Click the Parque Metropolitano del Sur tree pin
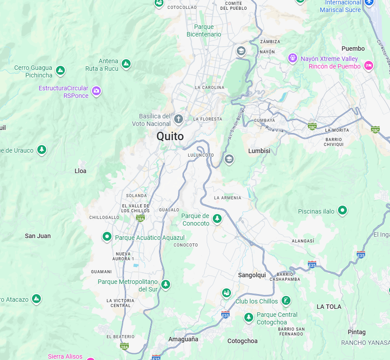This screenshot has width=390, height=360. pyautogui.click(x=166, y=284)
